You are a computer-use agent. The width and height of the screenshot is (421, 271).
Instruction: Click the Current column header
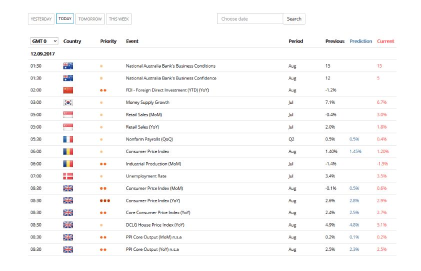(x=385, y=41)
